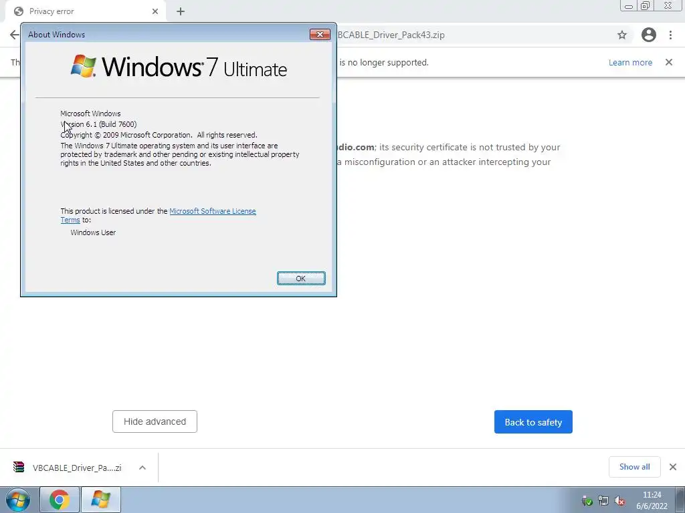This screenshot has height=513, width=685.
Task: Click Back to safety button
Action: tap(533, 422)
